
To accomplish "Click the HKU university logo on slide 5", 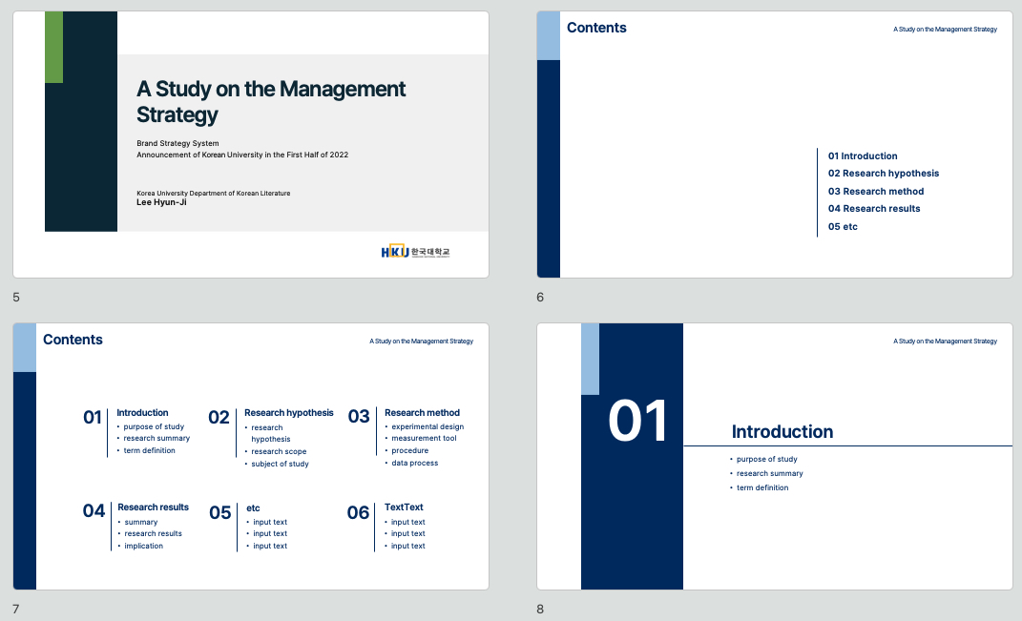I will 415,252.
